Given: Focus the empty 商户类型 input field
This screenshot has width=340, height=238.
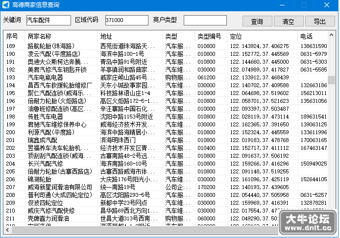Looking at the screenshot, I should (205, 20).
